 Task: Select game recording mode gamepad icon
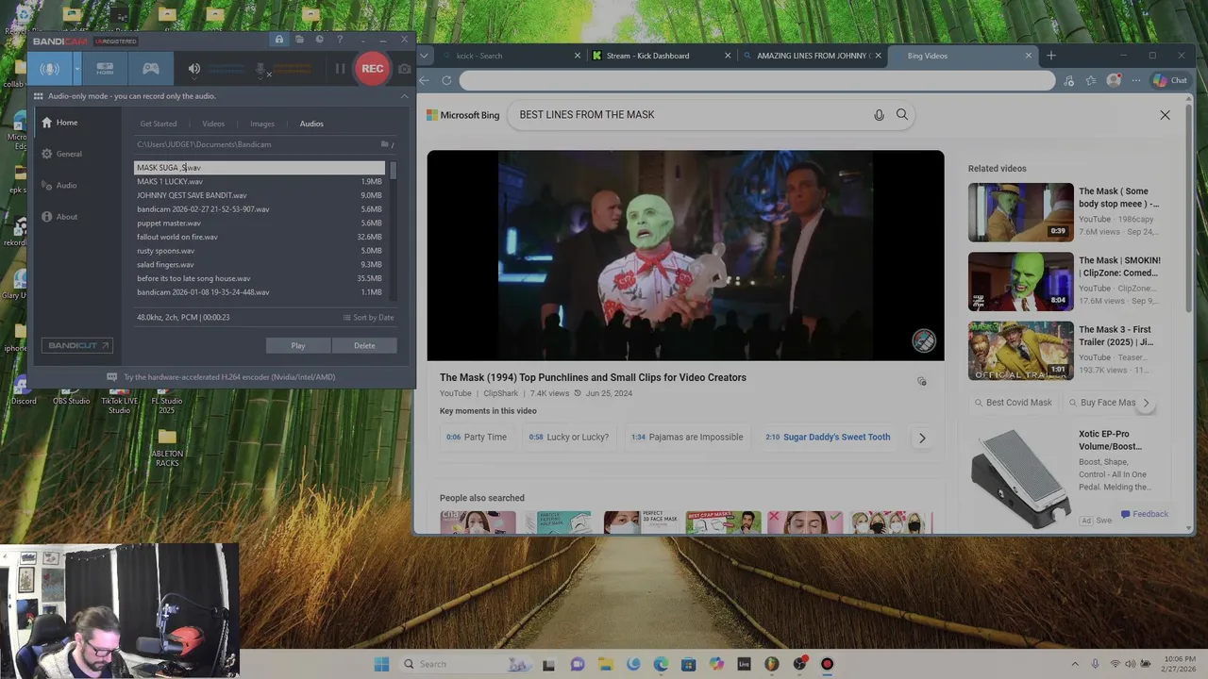pyautogui.click(x=150, y=69)
